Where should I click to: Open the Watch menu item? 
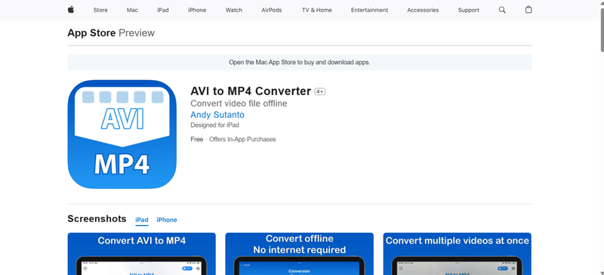234,11
